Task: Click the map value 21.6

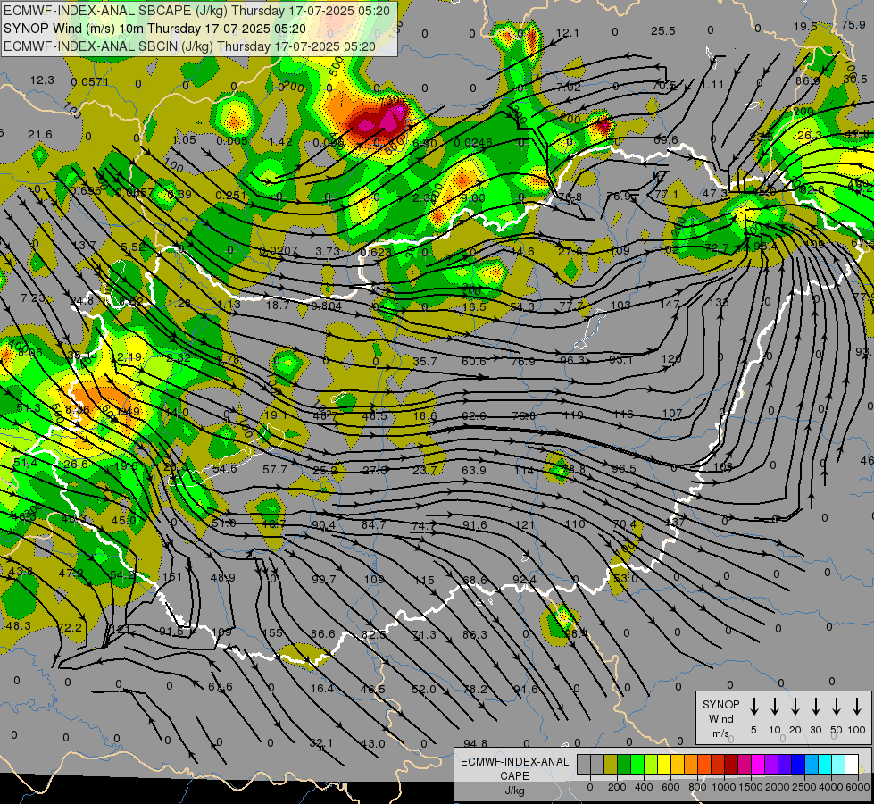Action: coord(39,135)
